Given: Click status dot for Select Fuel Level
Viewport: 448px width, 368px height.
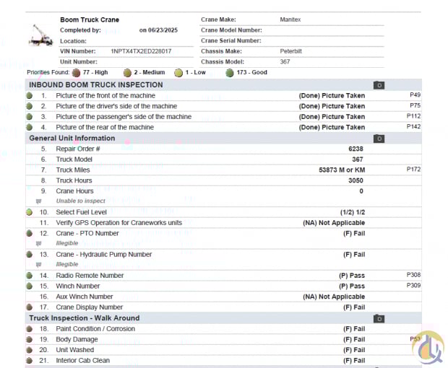Looking at the screenshot, I should [x=29, y=212].
